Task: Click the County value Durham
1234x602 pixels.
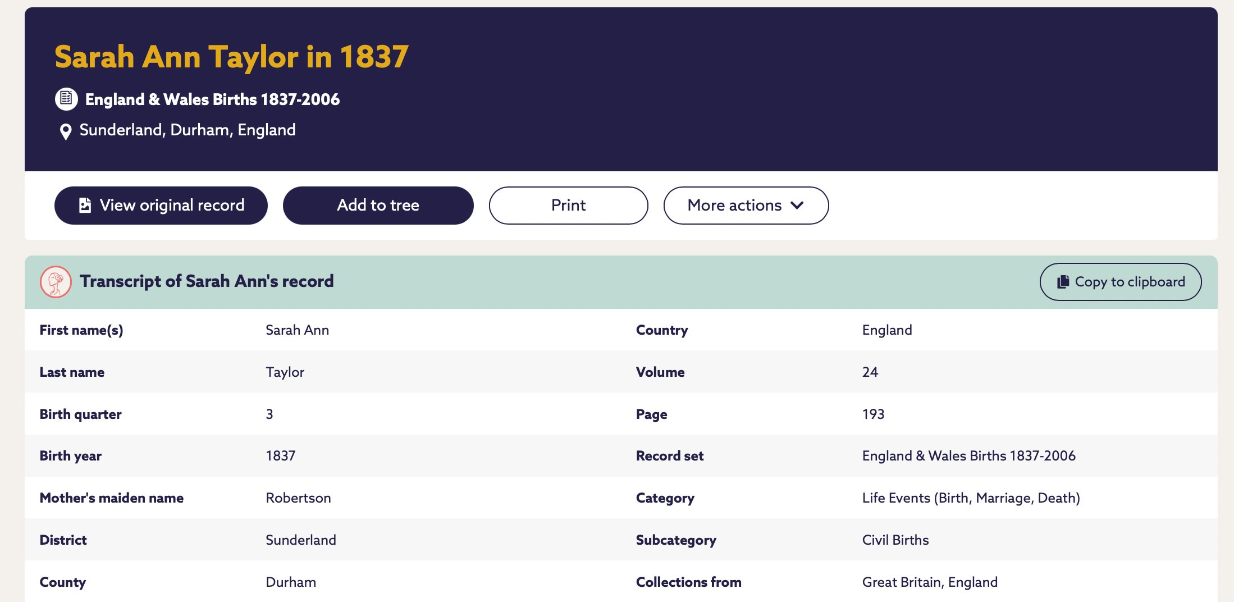Action: click(291, 582)
